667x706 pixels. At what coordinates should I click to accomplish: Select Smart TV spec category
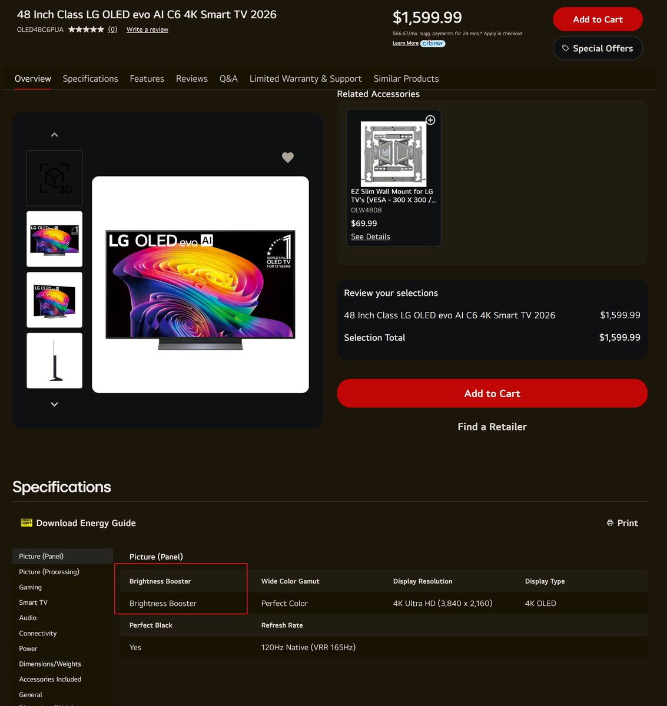[34, 602]
